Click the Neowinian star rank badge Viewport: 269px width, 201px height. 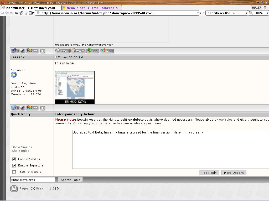tap(14, 75)
